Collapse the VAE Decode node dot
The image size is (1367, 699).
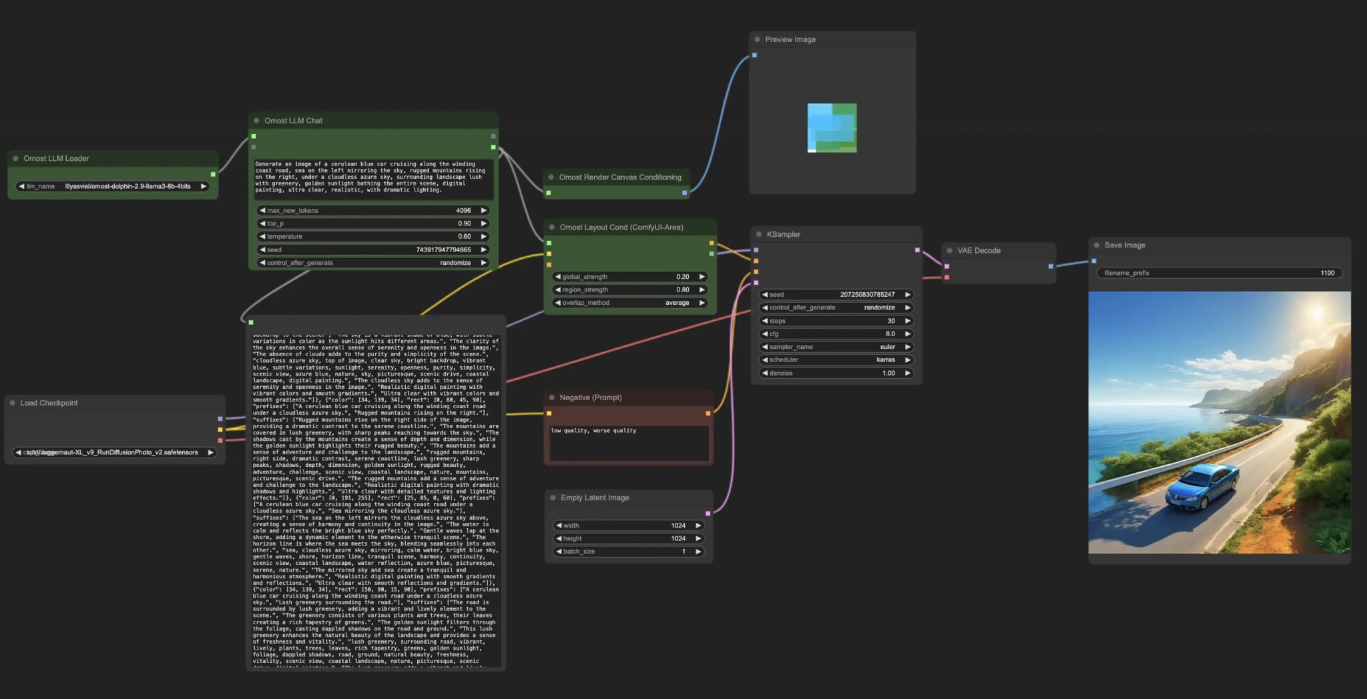(x=949, y=251)
